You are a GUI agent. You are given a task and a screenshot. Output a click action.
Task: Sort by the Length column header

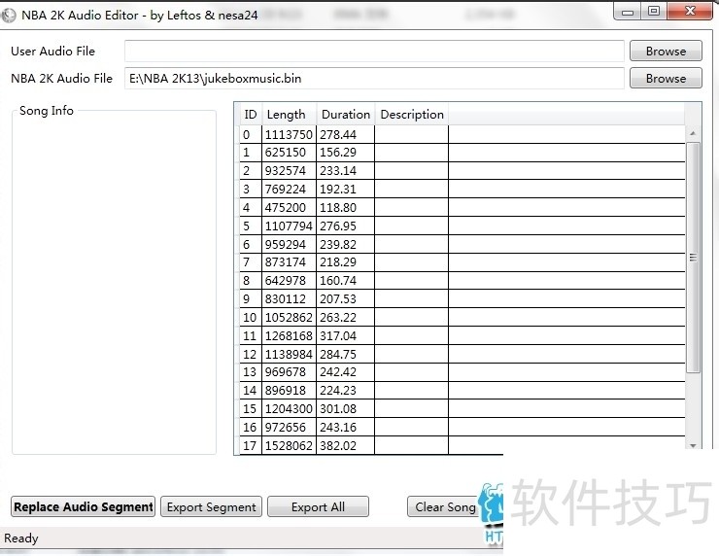288,115
